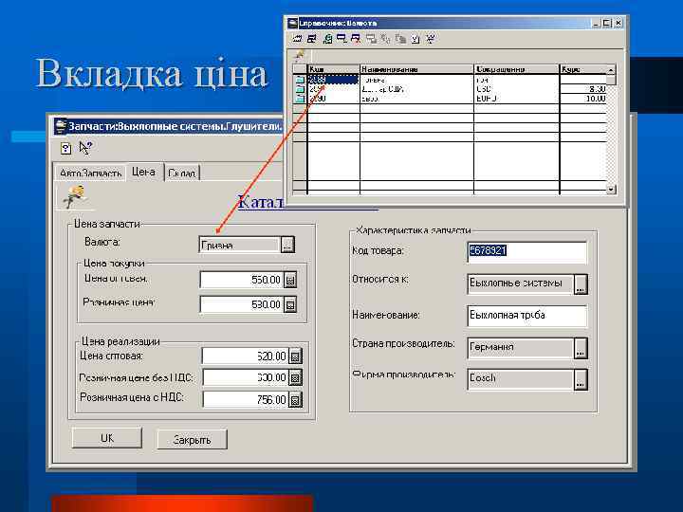Click the 530.00 purchase retail price field

click(x=242, y=304)
